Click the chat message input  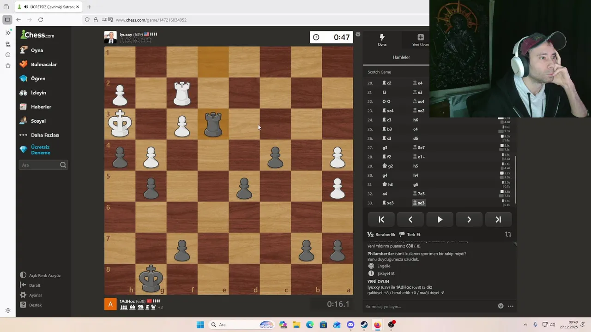coord(429,306)
